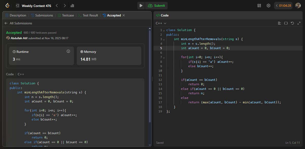Close the Accepted tab
The height and width of the screenshot is (149, 305).
(x=124, y=15)
